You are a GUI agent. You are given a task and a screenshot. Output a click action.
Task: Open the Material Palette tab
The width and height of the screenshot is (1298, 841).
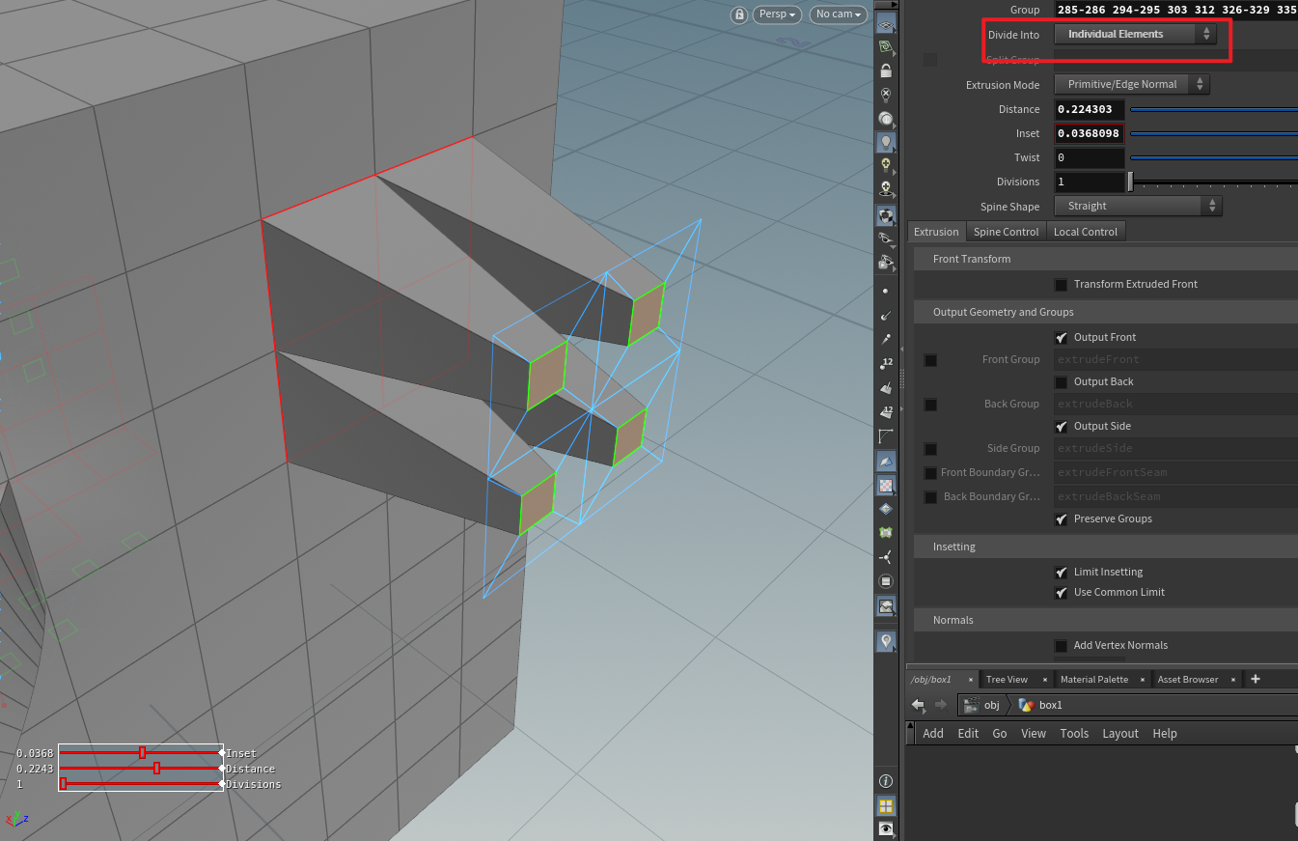point(1096,679)
